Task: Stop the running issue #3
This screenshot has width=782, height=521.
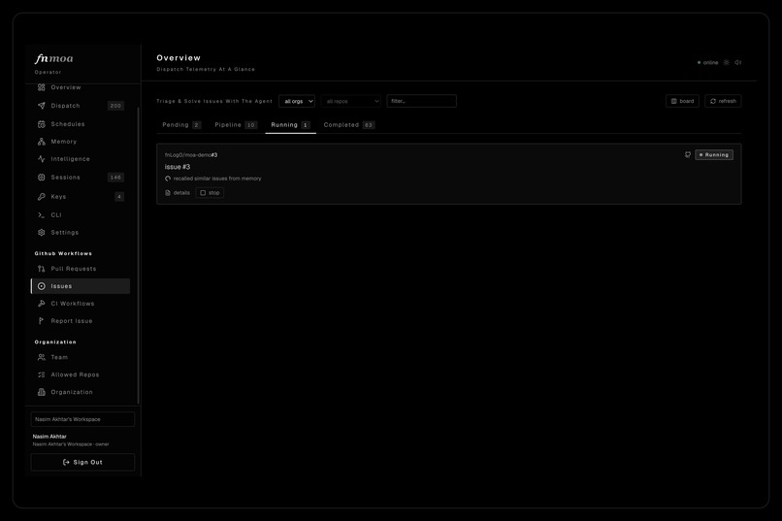Action: [x=210, y=193]
